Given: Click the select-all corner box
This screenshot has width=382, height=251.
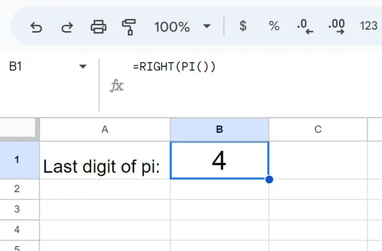Looking at the screenshot, I should [x=19, y=129].
